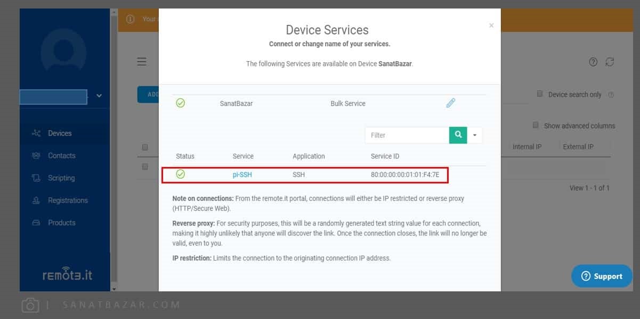The image size is (640, 319).
Task: Click the Service ID column header
Action: [385, 156]
